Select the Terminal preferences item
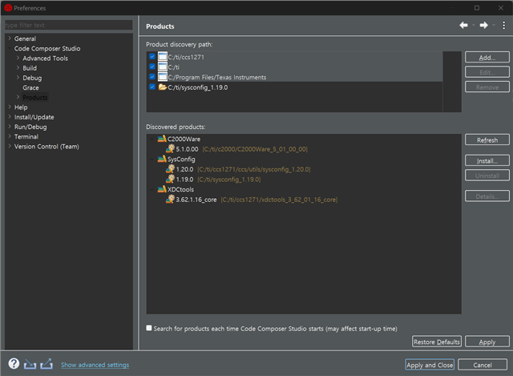Image resolution: width=513 pixels, height=376 pixels. pos(26,137)
